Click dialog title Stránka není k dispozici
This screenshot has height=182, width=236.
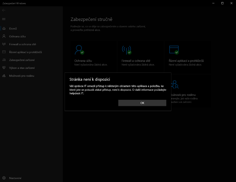(90, 79)
